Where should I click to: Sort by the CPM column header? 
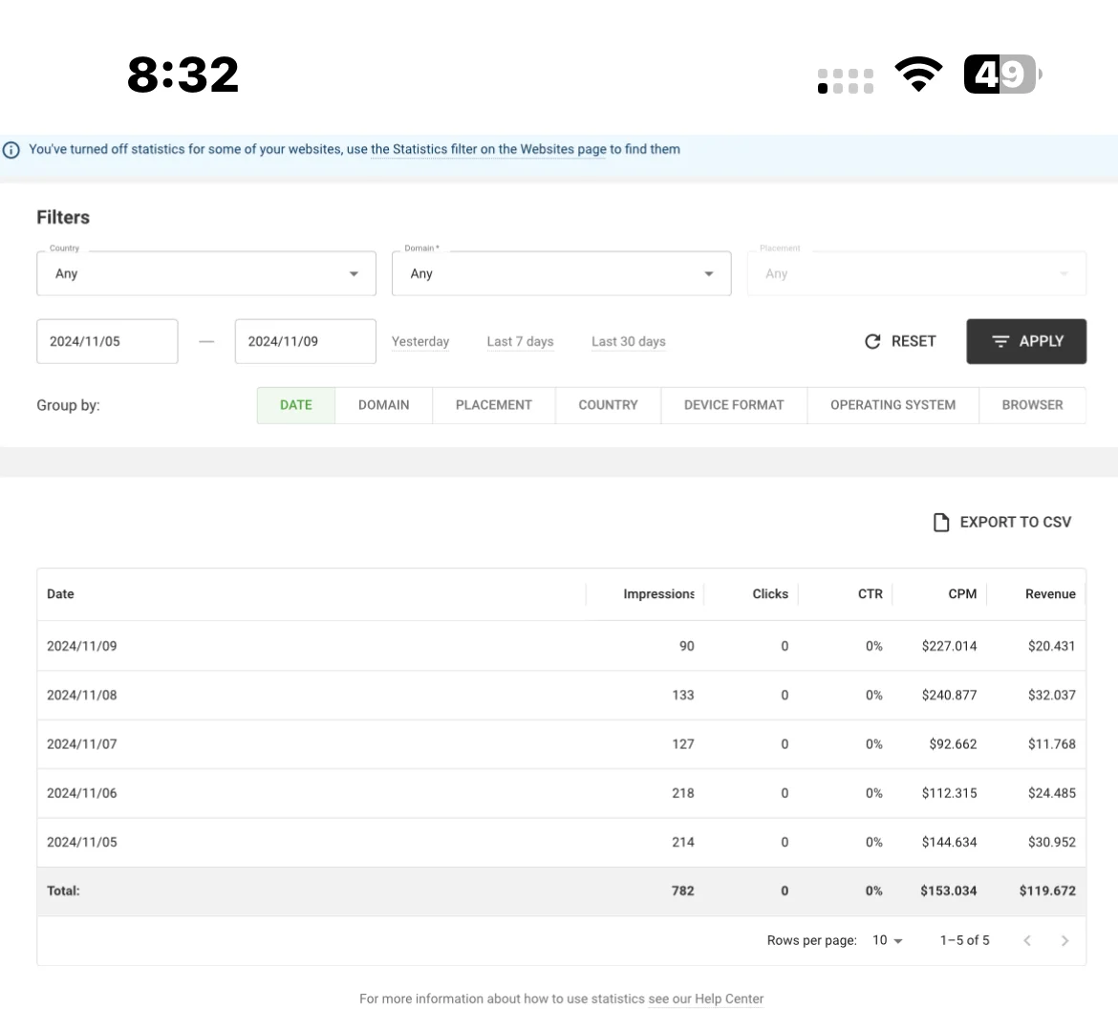point(962,594)
